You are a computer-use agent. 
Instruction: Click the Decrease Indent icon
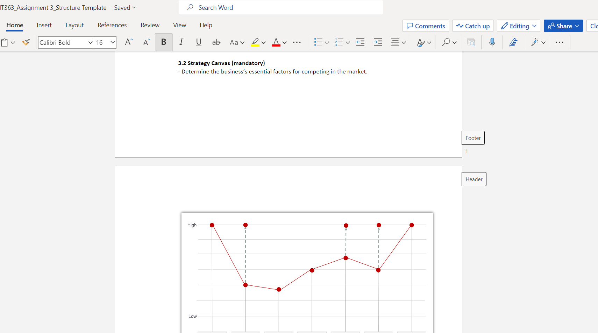point(361,42)
